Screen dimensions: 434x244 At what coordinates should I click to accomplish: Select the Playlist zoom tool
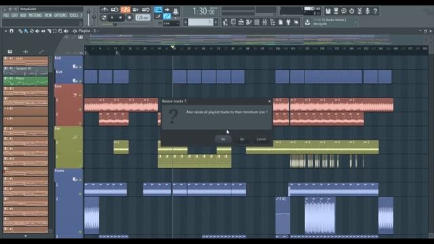coord(60,31)
